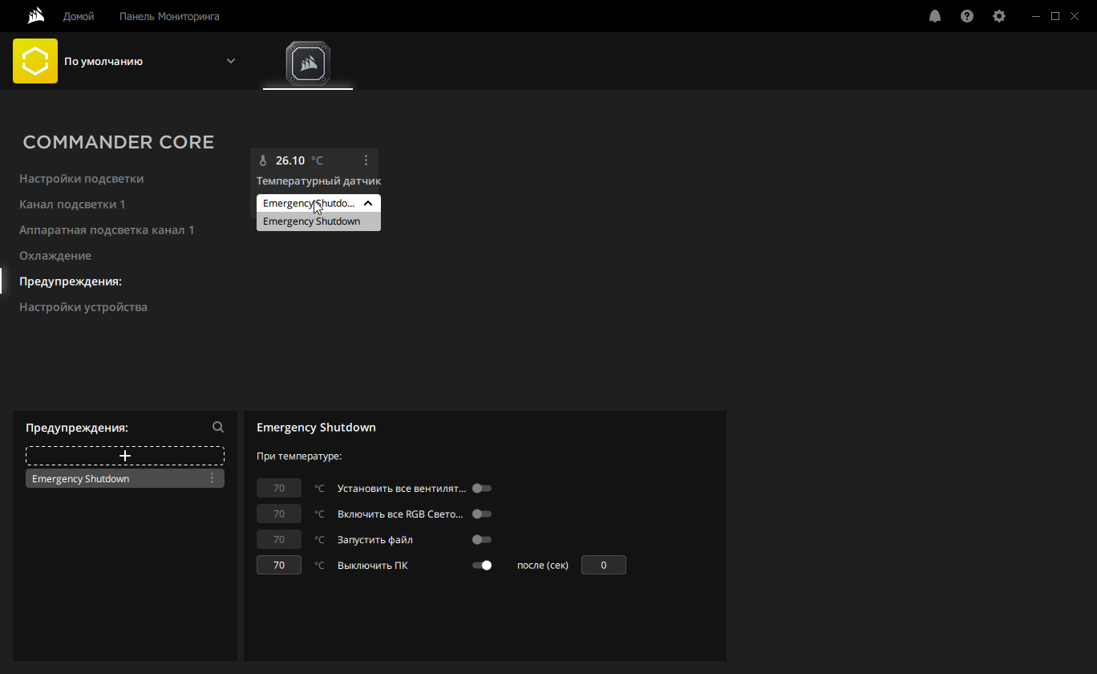Choose Emergency Shutdown dropdown option
Image resolution: width=1097 pixels, height=674 pixels.
coord(318,221)
